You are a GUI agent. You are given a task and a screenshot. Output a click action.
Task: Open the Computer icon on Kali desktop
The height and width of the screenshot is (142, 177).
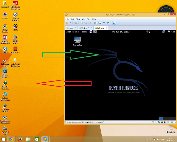[x=77, y=41]
